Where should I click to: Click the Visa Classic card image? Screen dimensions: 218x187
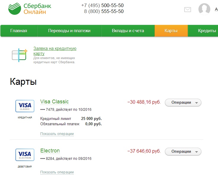25,106
